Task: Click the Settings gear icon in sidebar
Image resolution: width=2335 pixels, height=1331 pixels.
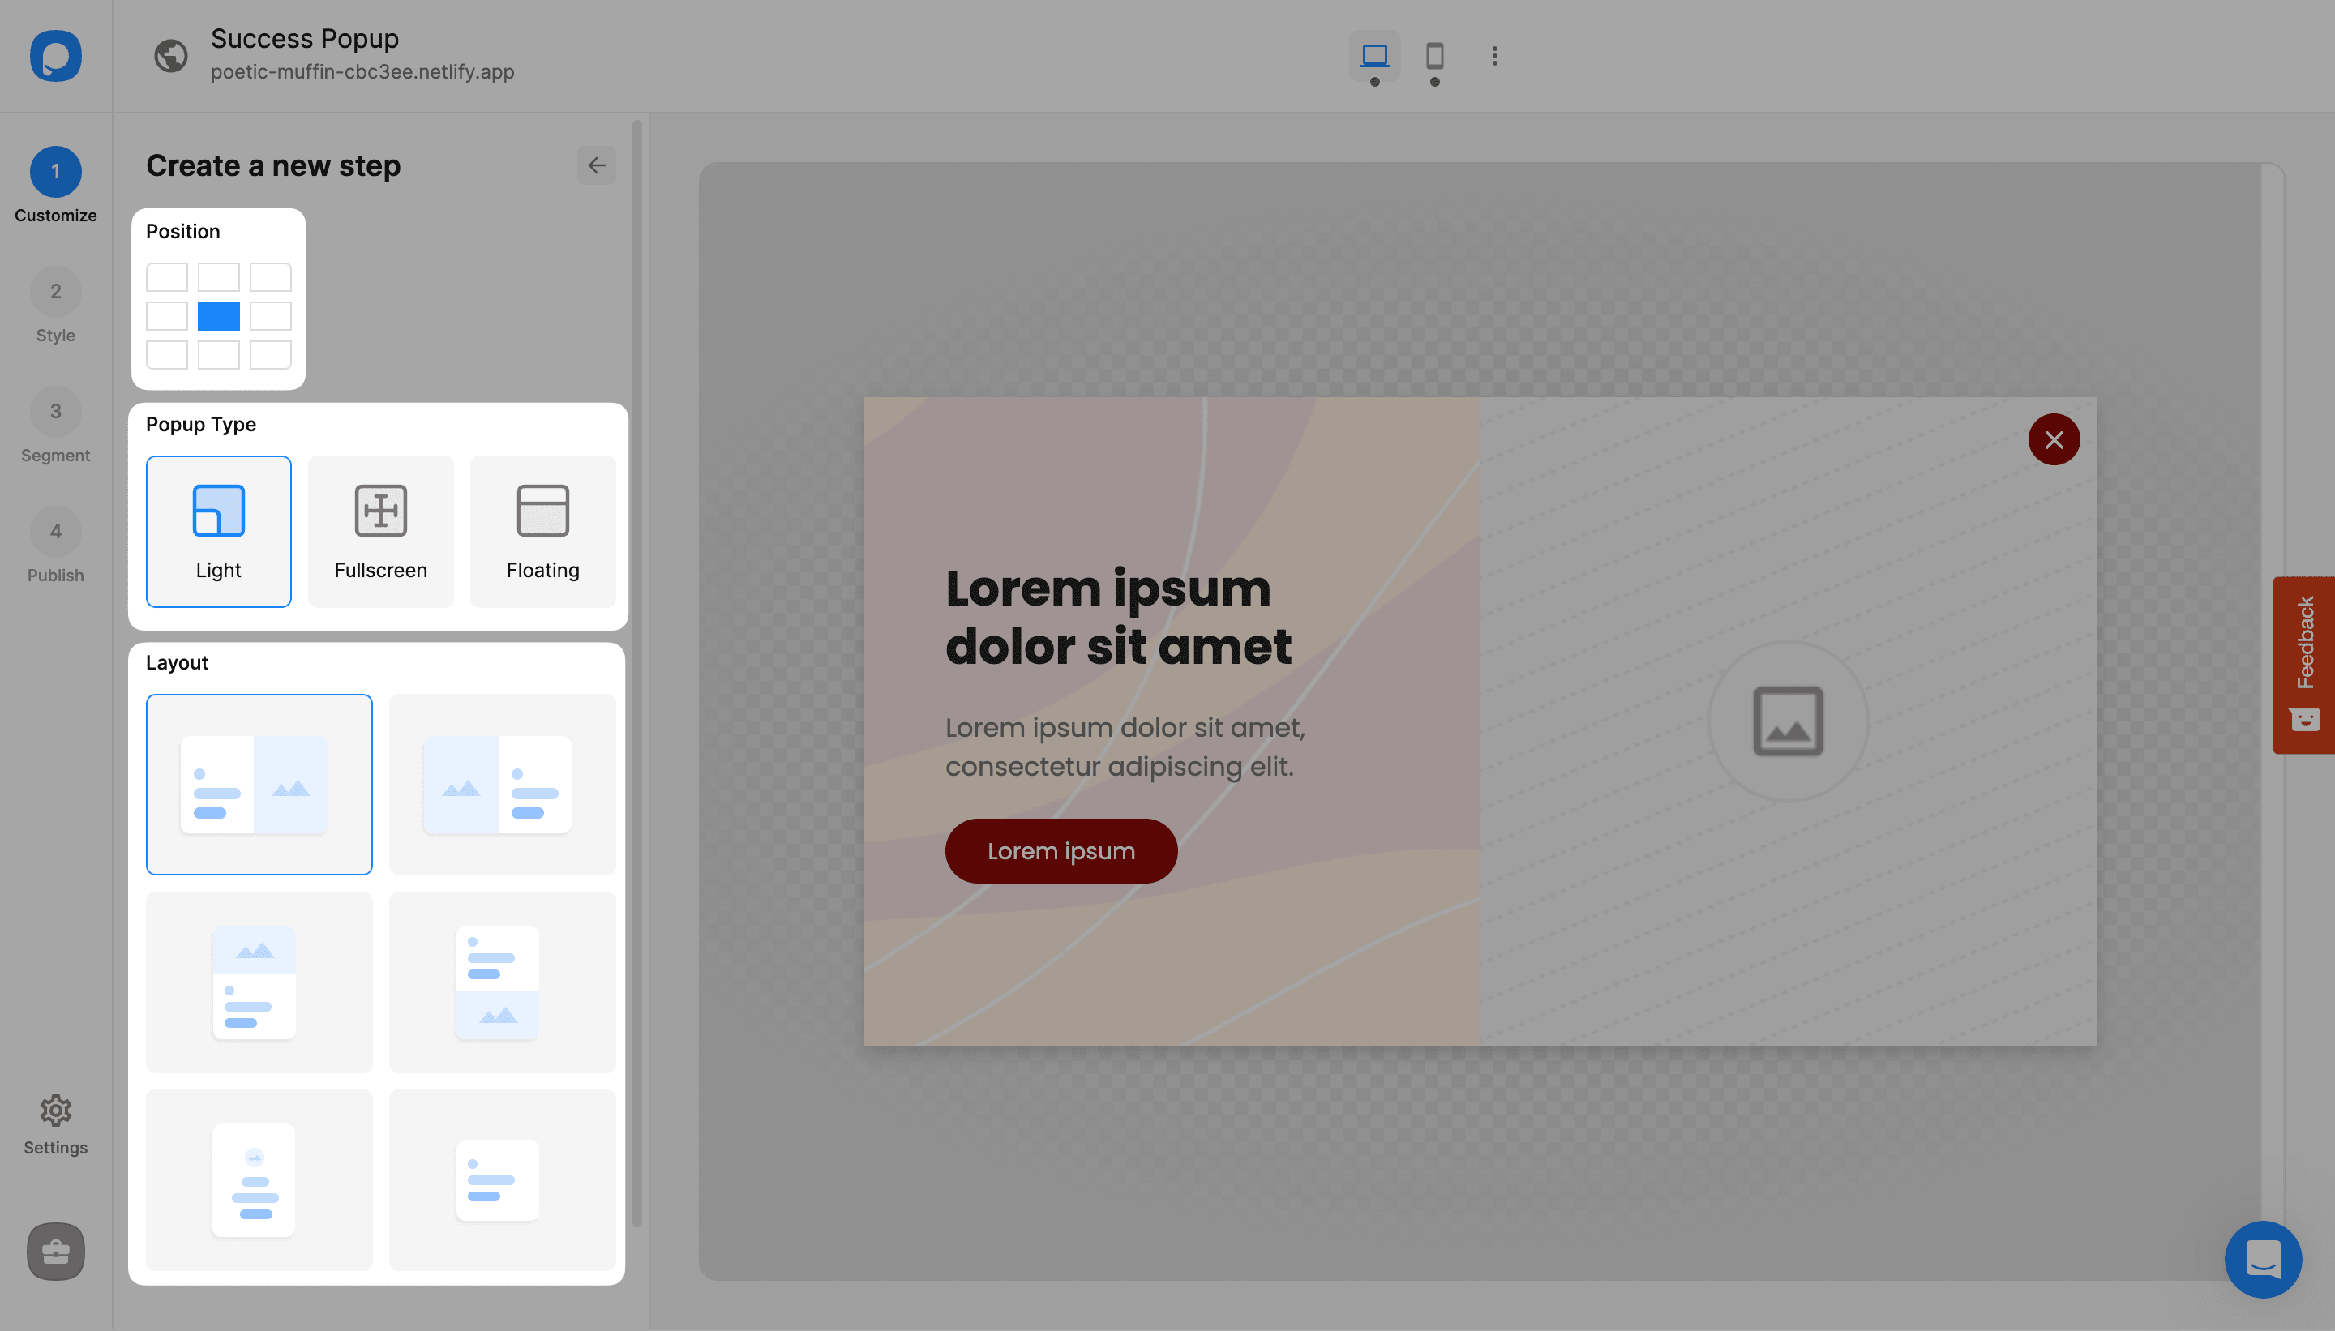Action: (x=54, y=1110)
